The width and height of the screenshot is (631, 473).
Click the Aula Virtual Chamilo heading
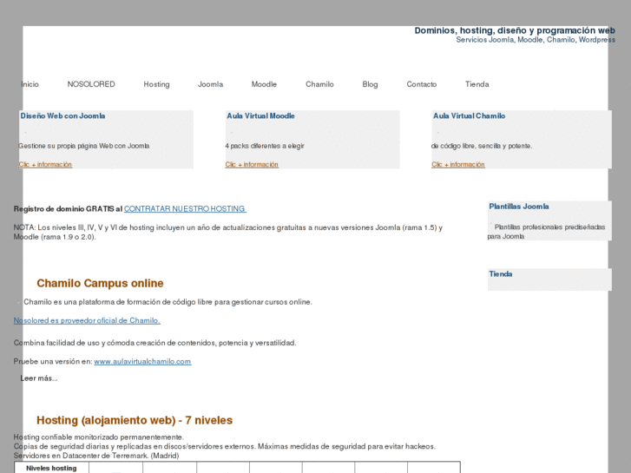pyautogui.click(x=469, y=116)
